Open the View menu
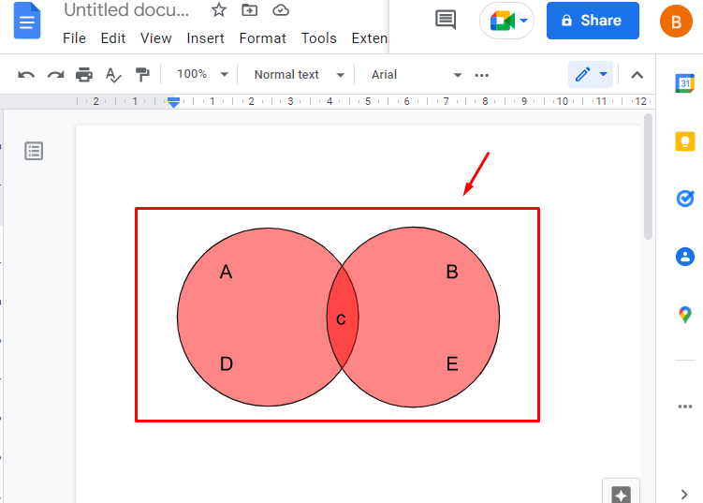 tap(155, 38)
